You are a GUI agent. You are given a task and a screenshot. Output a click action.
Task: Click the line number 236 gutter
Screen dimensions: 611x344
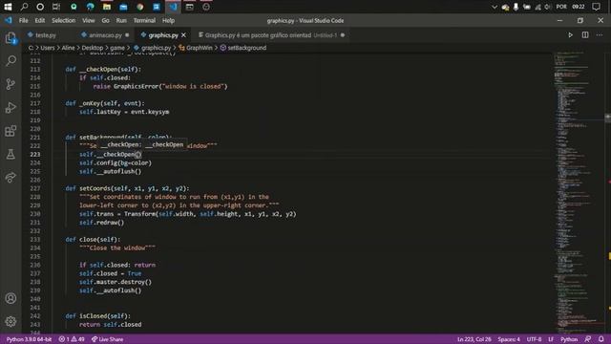[x=35, y=265]
